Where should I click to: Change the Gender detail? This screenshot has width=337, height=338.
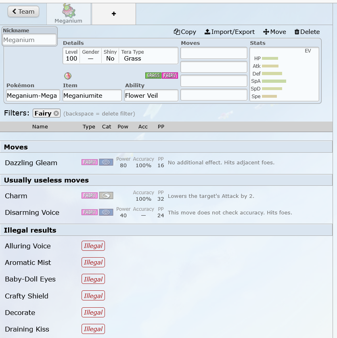tap(90, 56)
